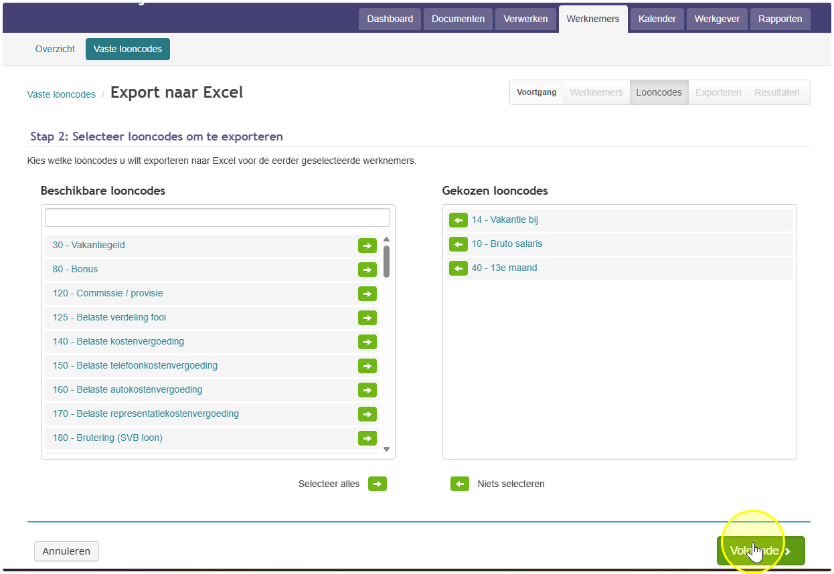Click chosen item 10 - Bruto salaris
Viewport: 834px width, 574px height.
click(x=620, y=244)
